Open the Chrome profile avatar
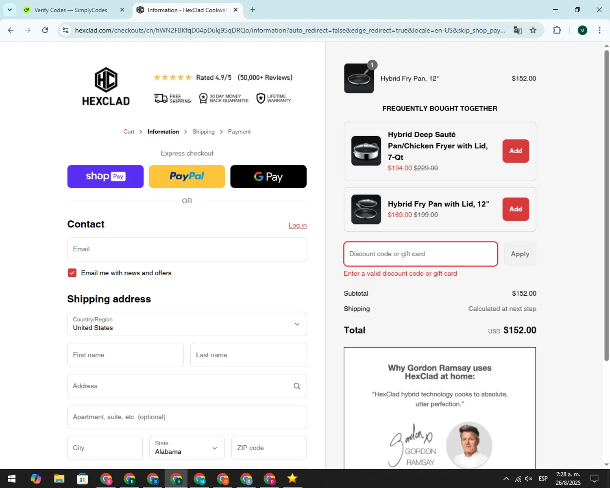 click(582, 30)
